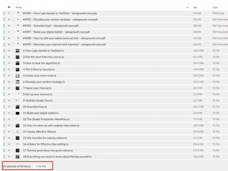
Task: Toggle favorite dot for #4996 Essential Gear pdf
Action: pyautogui.click(x=9, y=26)
